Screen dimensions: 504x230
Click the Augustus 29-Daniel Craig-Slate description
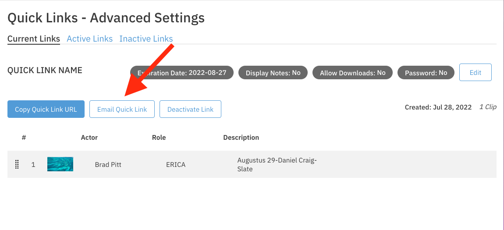point(277,165)
